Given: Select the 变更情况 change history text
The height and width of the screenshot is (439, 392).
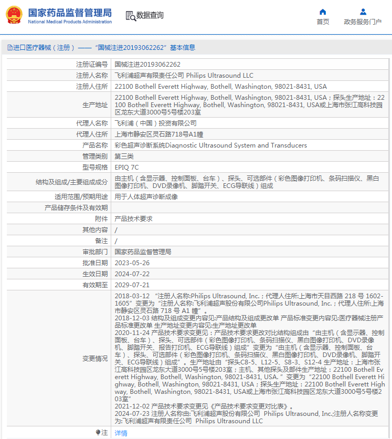Looking at the screenshot, I should (250, 358).
